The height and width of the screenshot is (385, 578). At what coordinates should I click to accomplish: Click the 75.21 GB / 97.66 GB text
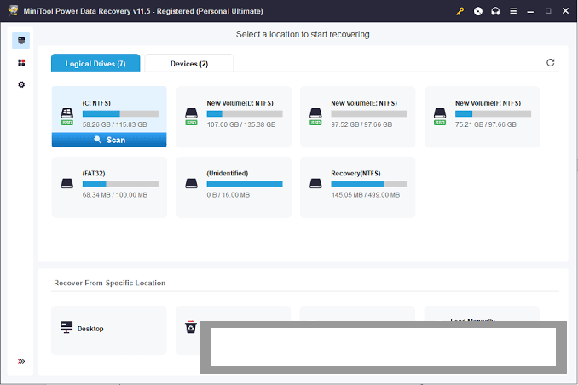[486, 124]
